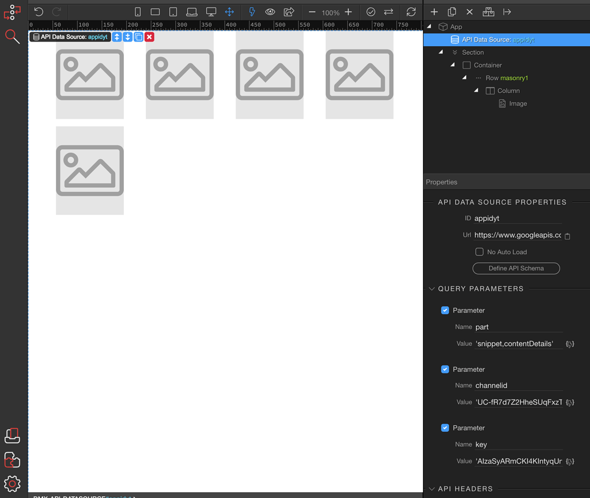Click the undo arrow in toolbar
This screenshot has height=498, width=590.
pos(39,12)
